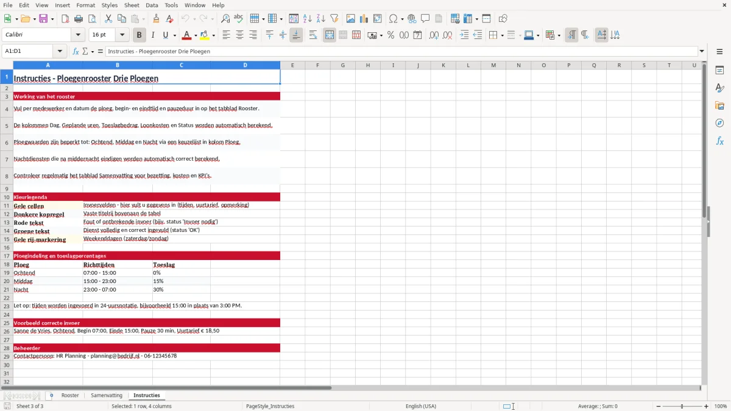Click Clear Direct Formatting icon
Screen dimensions: 731x411
click(x=169, y=19)
